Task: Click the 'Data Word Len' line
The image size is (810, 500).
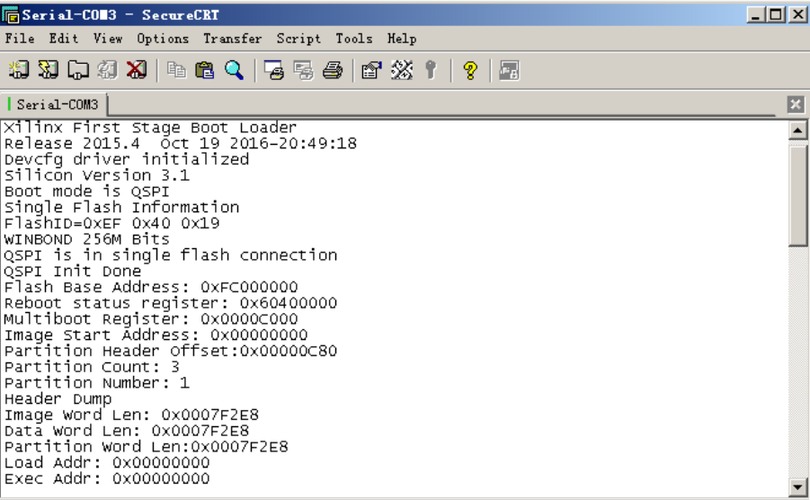Action: [127, 431]
